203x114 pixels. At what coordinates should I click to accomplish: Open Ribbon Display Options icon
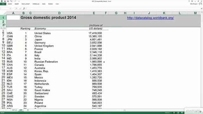[192, 1]
